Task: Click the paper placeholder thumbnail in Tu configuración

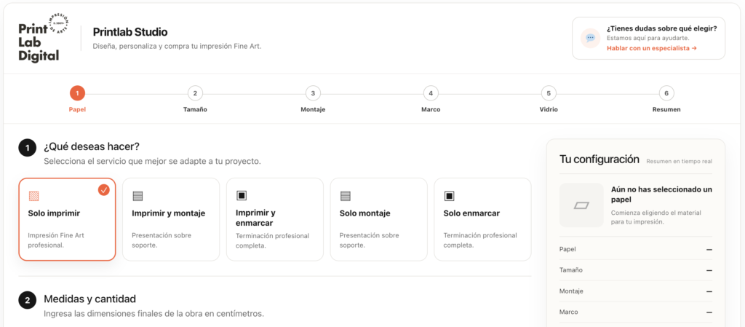Action: [x=581, y=205]
